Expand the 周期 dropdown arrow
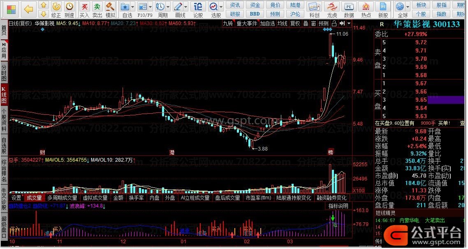 [x=168, y=7]
